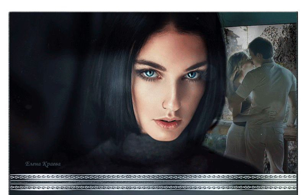The width and height of the screenshot is (306, 195).
Task: Click the wooden table edge at right
Action: click(291, 133)
